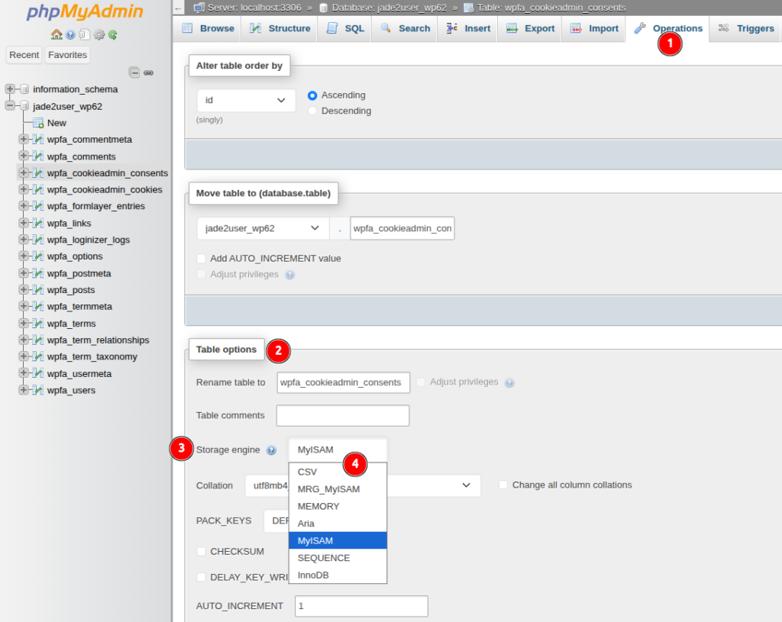Choose InnoDB from storage engine list

point(338,575)
